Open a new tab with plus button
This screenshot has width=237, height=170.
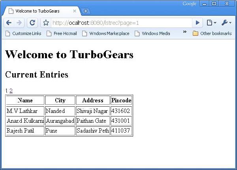coord(86,11)
